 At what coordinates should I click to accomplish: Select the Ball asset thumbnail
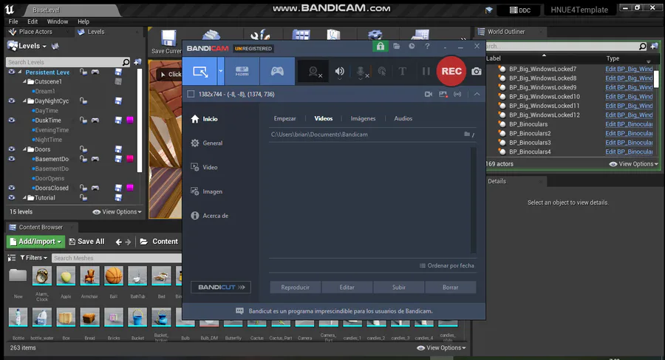point(114,276)
